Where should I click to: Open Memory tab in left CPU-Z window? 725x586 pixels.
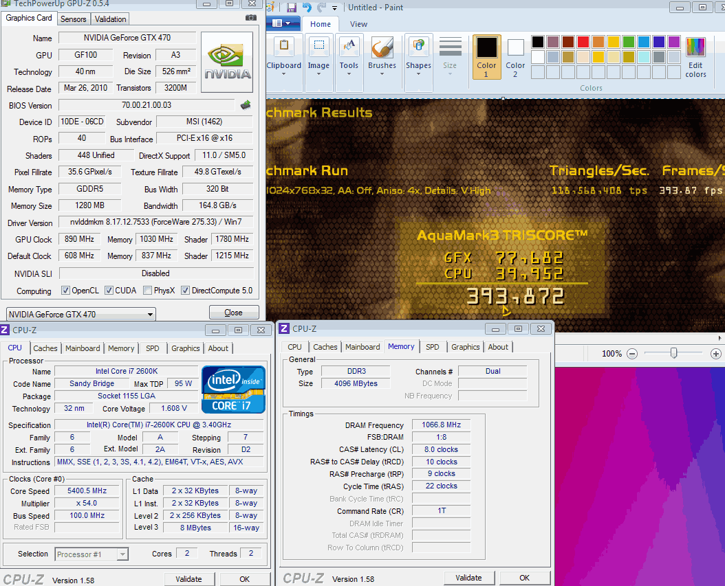(x=121, y=348)
